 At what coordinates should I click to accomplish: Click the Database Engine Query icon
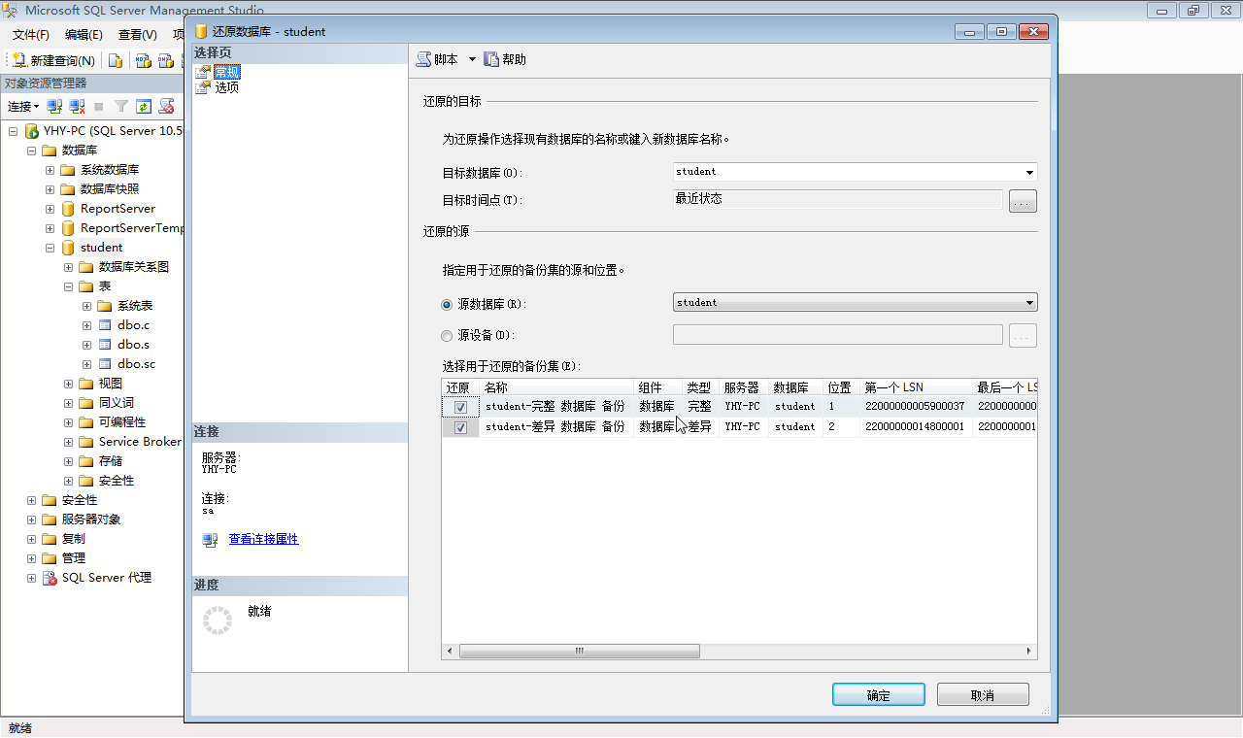pos(116,60)
